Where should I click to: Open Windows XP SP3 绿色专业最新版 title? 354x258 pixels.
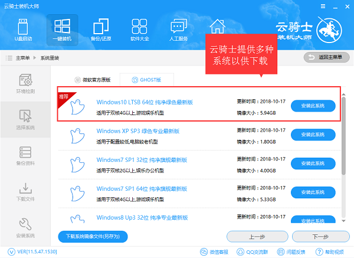point(138,131)
